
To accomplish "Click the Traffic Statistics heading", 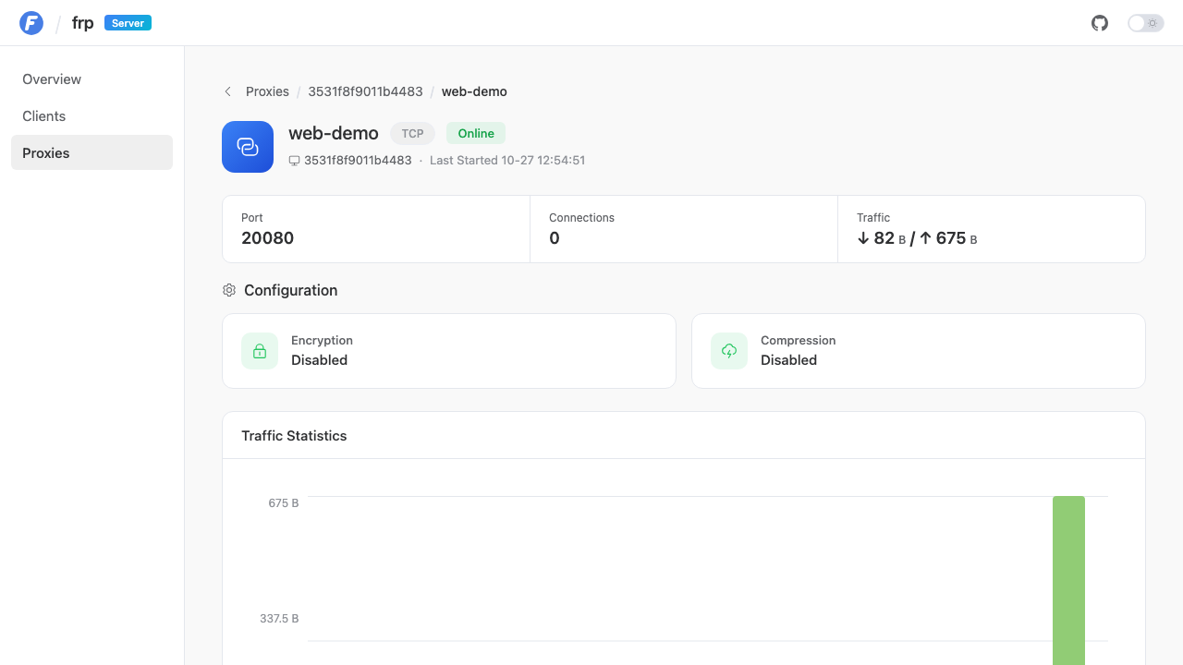I will click(294, 436).
